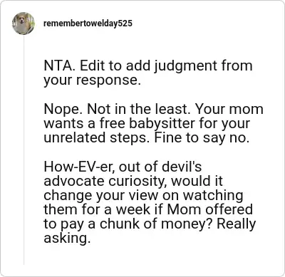Screen dimensions: 285x277
Task: Click the 'out of devil's' text
Action: (160, 167)
